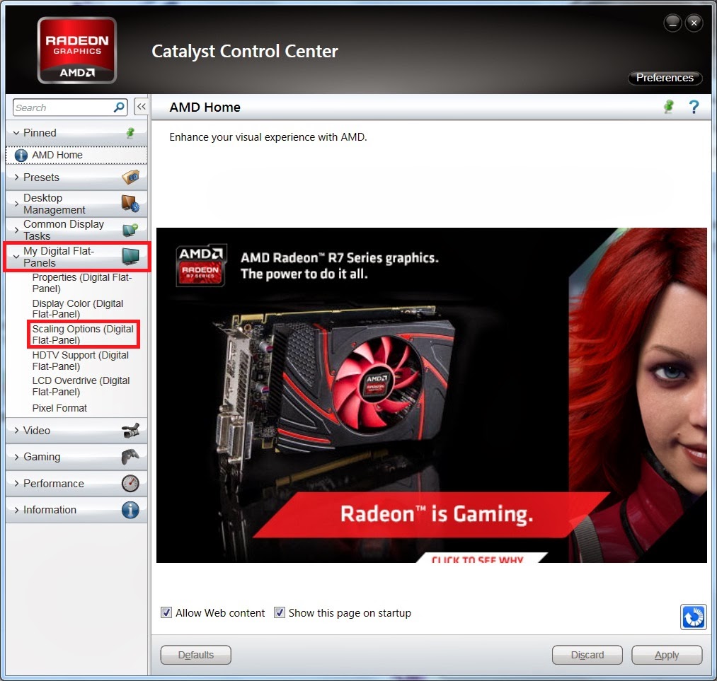Viewport: 717px width, 681px height.
Task: Open Scaling Options (Digital Flat-Panel)
Action: (83, 334)
